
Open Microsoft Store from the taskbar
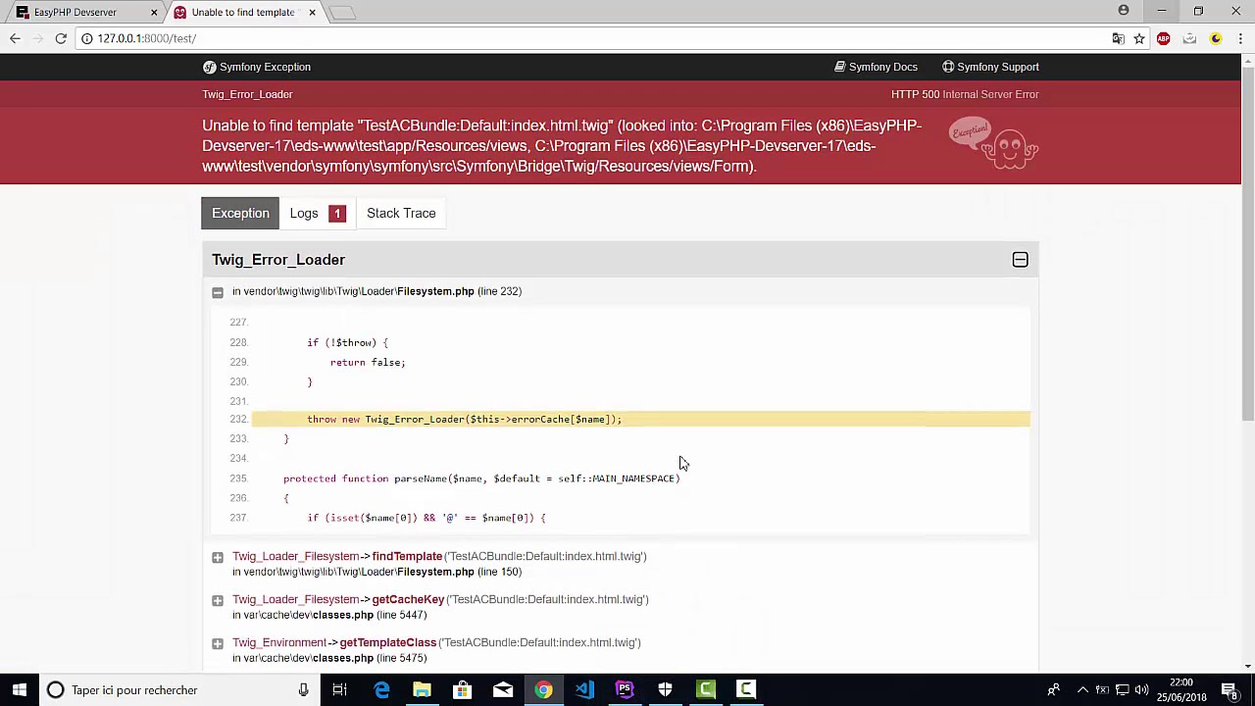(462, 690)
